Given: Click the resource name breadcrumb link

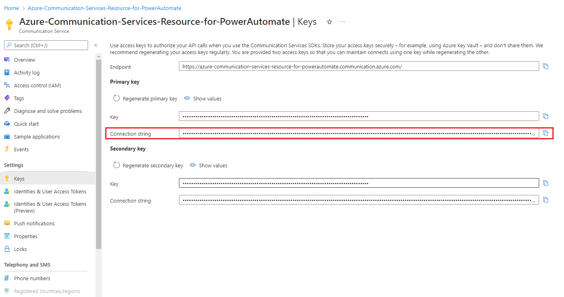Looking at the screenshot, I should pyautogui.click(x=104, y=8).
